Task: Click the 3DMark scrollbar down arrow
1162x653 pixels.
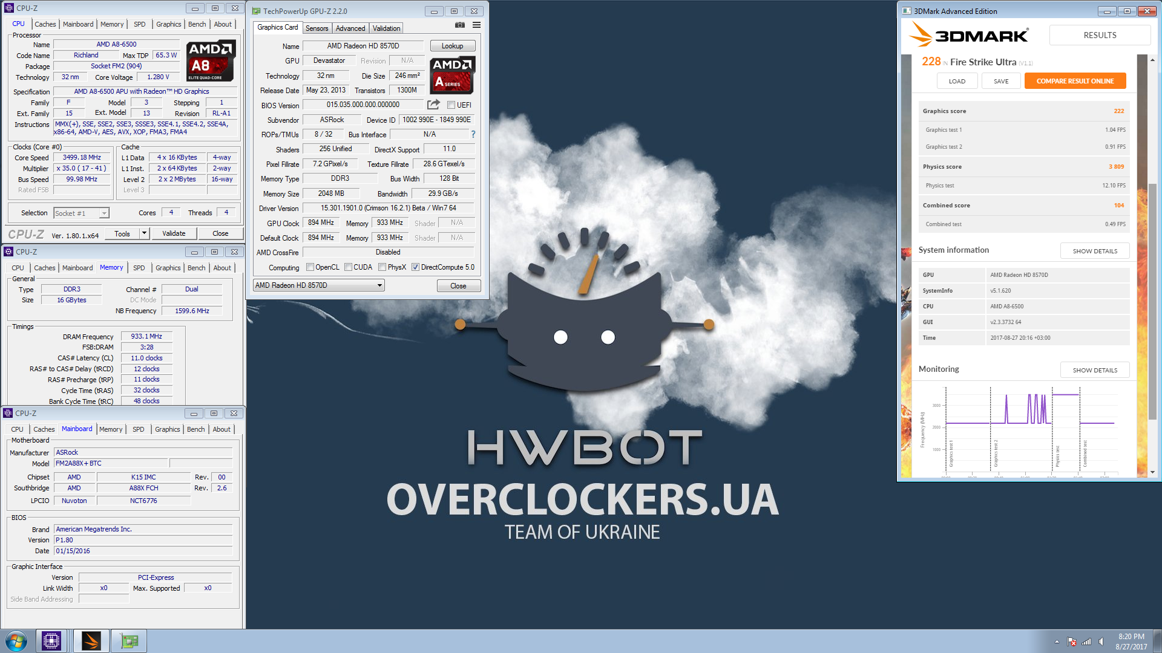Action: [x=1152, y=472]
